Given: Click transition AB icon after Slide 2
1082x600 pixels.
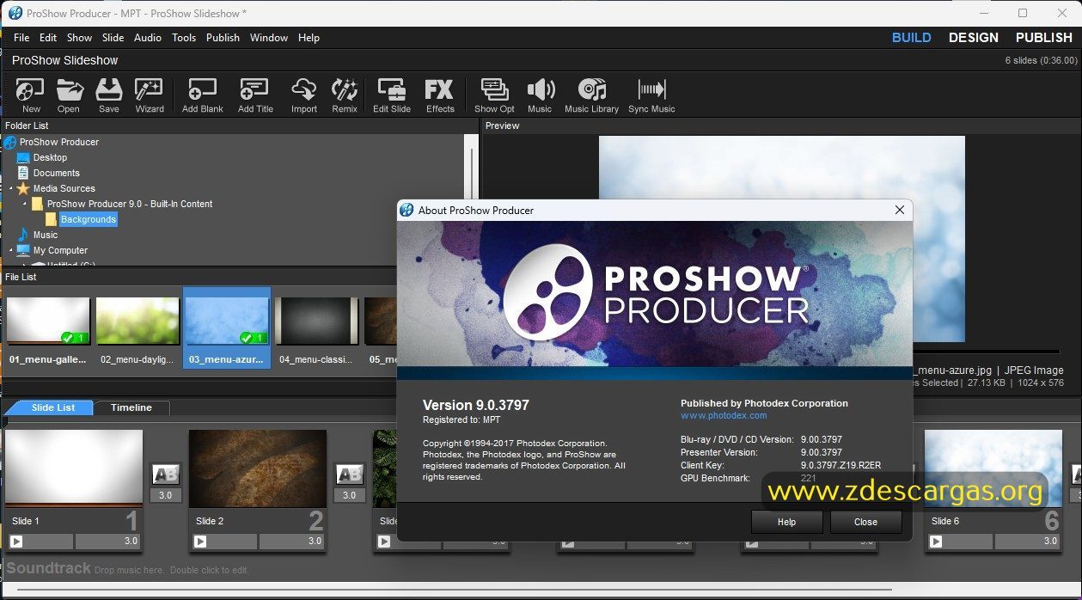Looking at the screenshot, I should [x=349, y=474].
